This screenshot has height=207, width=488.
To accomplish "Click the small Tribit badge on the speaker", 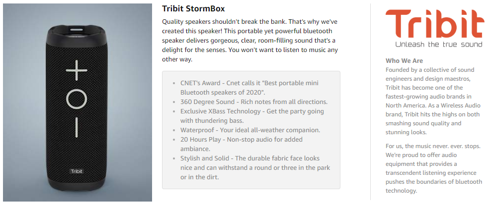I will click(x=76, y=171).
